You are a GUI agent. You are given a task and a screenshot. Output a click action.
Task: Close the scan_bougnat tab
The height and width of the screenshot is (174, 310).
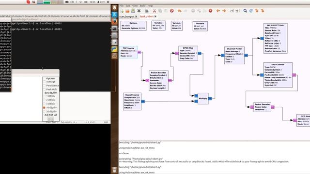pos(136,16)
